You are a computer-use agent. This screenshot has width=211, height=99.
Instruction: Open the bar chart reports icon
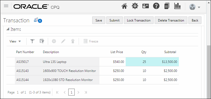tap(177, 6)
